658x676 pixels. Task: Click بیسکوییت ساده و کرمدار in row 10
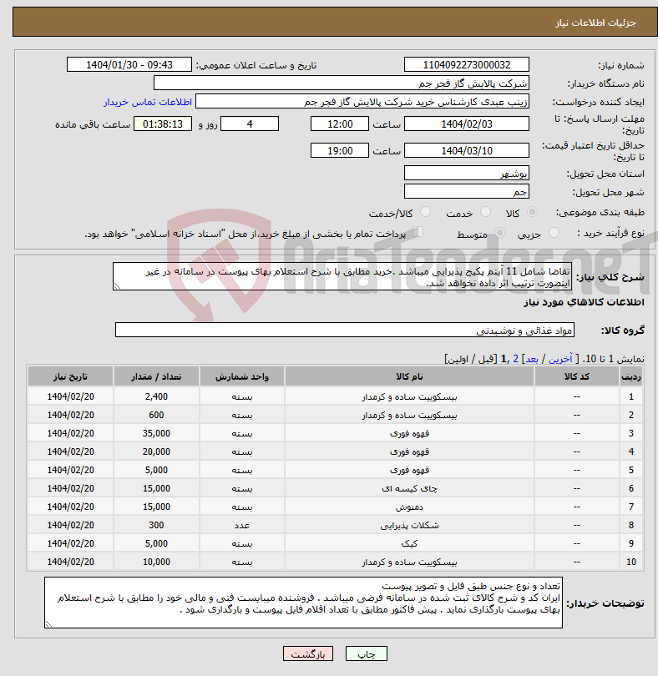409,562
